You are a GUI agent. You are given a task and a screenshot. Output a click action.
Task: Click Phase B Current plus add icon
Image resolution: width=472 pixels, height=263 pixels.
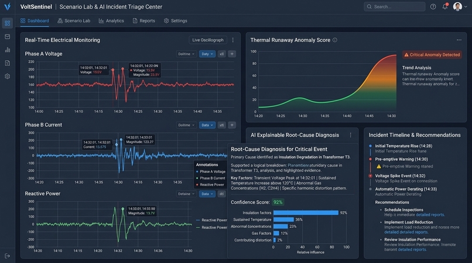point(232,125)
